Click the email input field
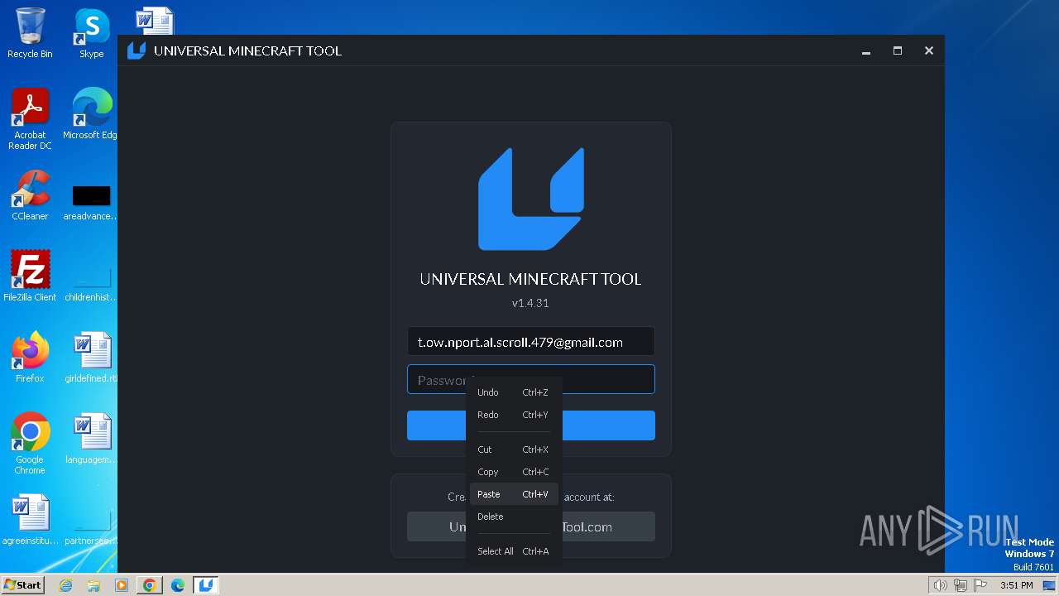Image resolution: width=1059 pixels, height=596 pixels. [531, 342]
